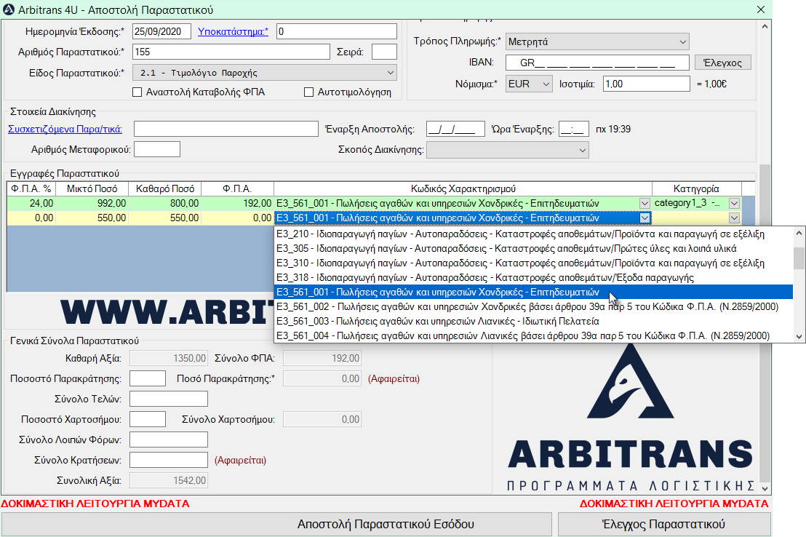806x537 pixels.
Task: Click the Ώρα Έναρξης time field
Action: click(x=574, y=129)
